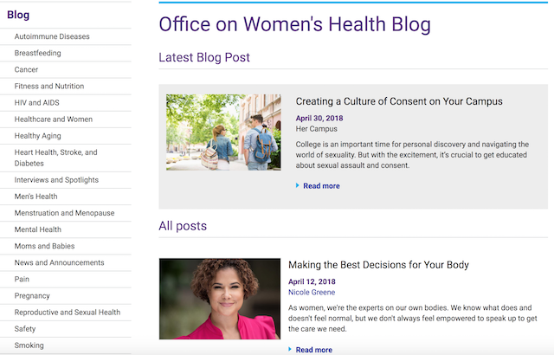Click the All posts heading
The image size is (554, 355).
tap(183, 226)
